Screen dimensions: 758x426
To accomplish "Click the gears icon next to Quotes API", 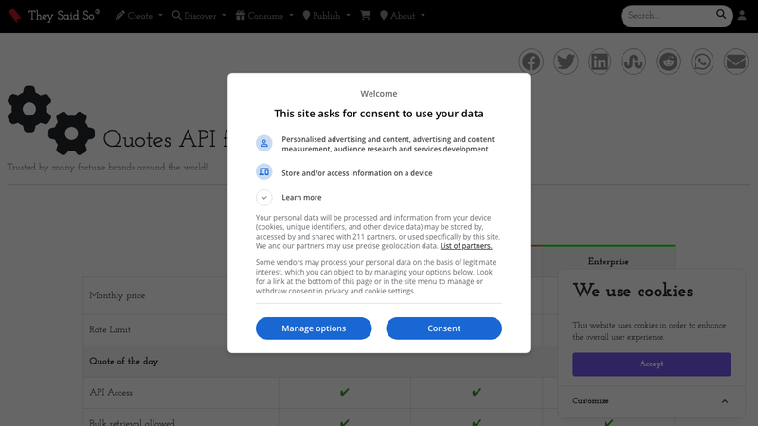I will coord(51,121).
